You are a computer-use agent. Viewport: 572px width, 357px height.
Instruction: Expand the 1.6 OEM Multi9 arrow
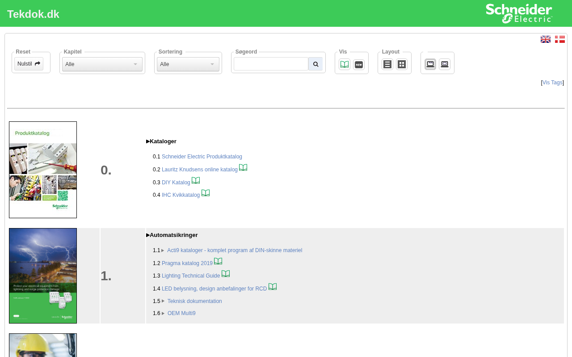click(x=163, y=313)
